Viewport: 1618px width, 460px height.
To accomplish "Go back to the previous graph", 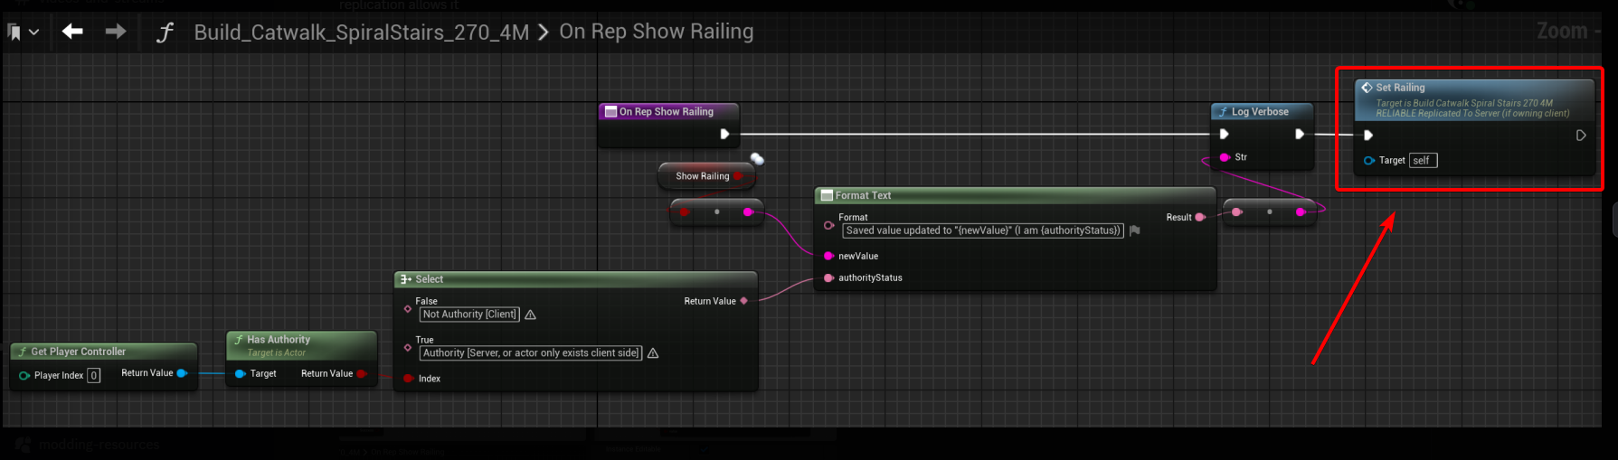I will point(72,32).
